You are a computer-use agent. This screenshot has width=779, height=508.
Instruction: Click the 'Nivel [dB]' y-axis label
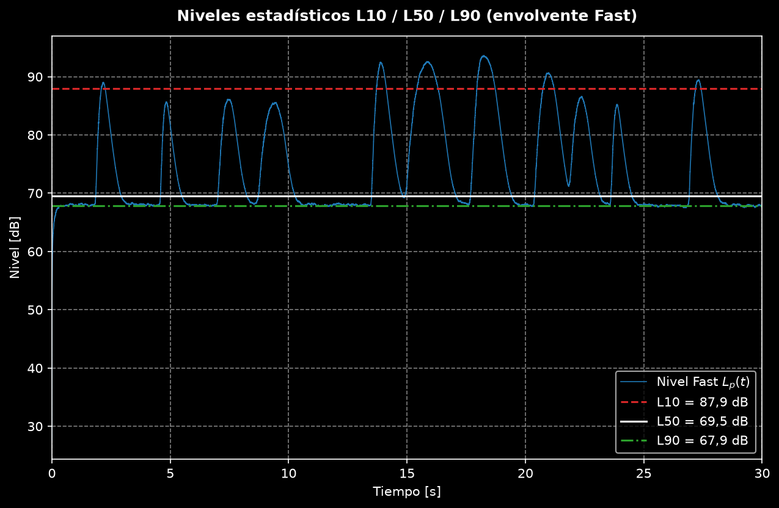coord(15,247)
